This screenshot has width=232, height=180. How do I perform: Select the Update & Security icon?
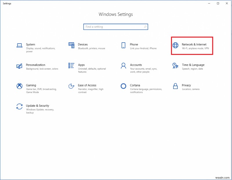19,107
